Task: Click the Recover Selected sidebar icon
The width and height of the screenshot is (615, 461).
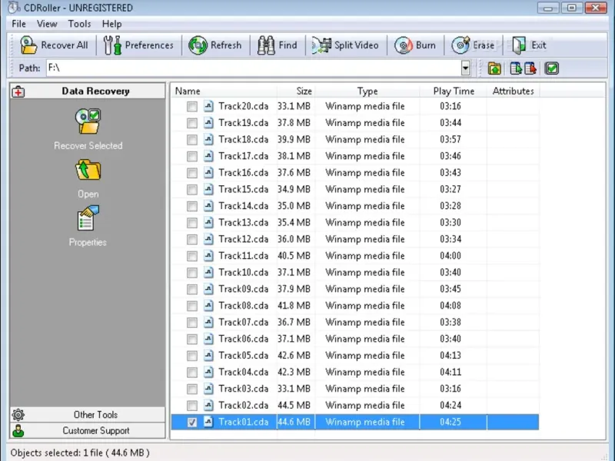Action: tap(88, 121)
